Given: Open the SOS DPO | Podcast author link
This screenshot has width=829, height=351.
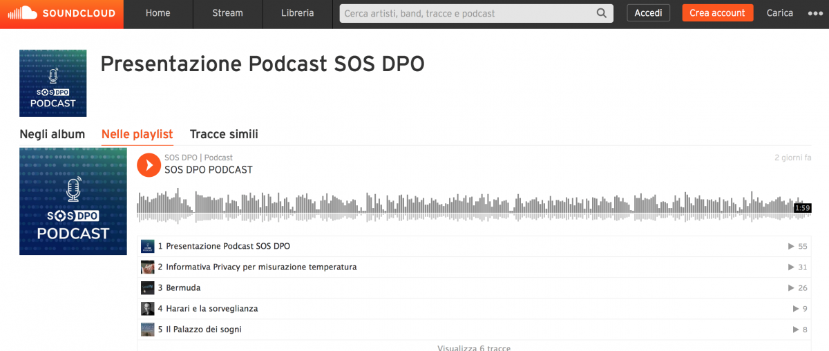Looking at the screenshot, I should pos(198,158).
